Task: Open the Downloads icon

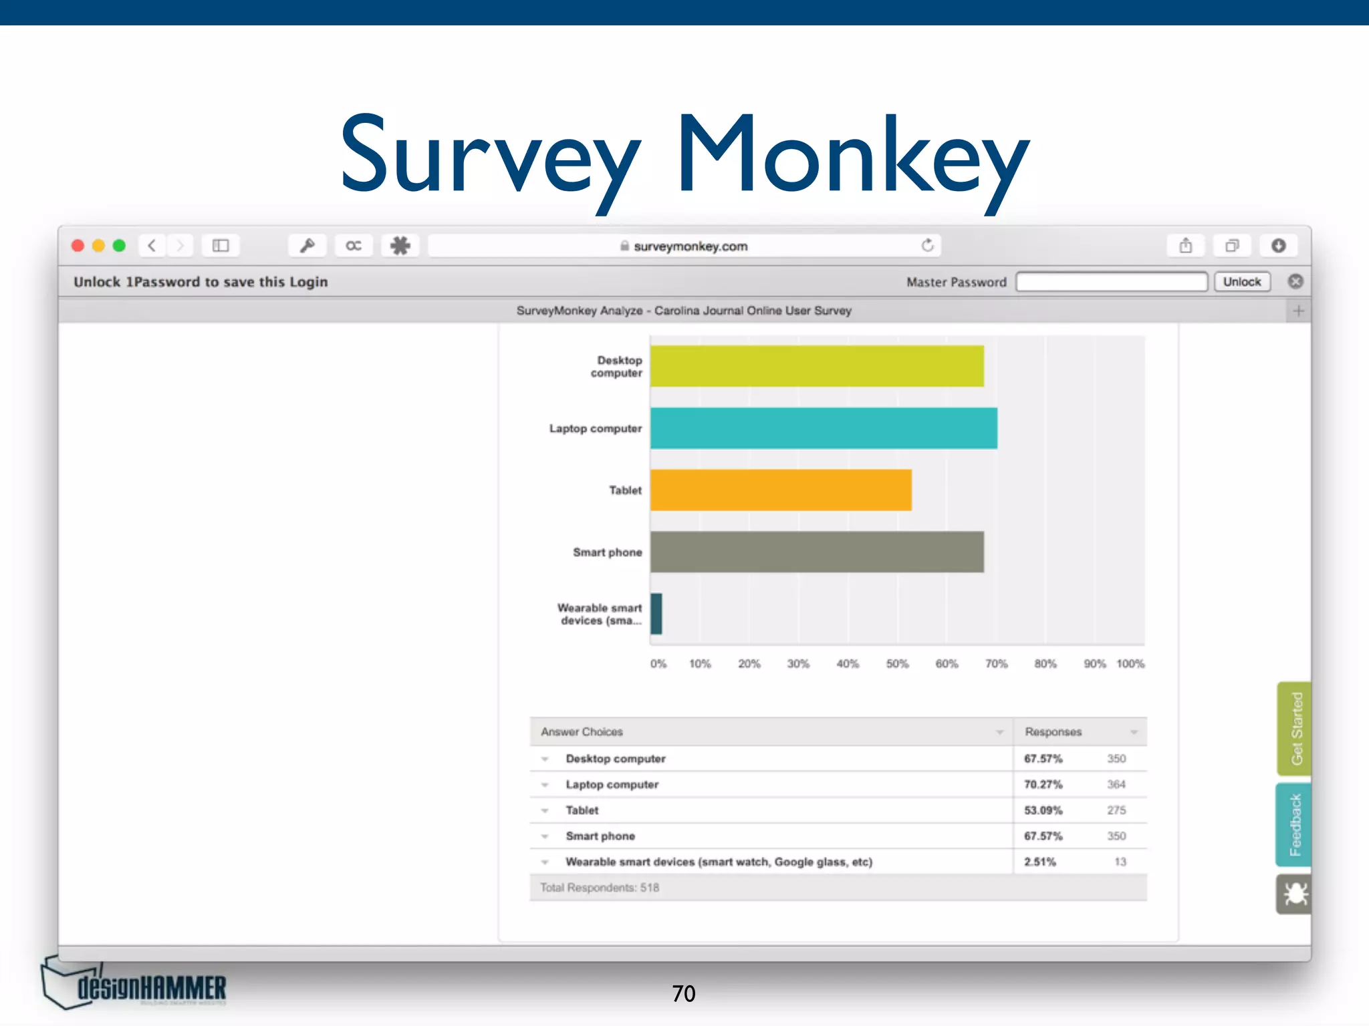Action: pos(1279,246)
